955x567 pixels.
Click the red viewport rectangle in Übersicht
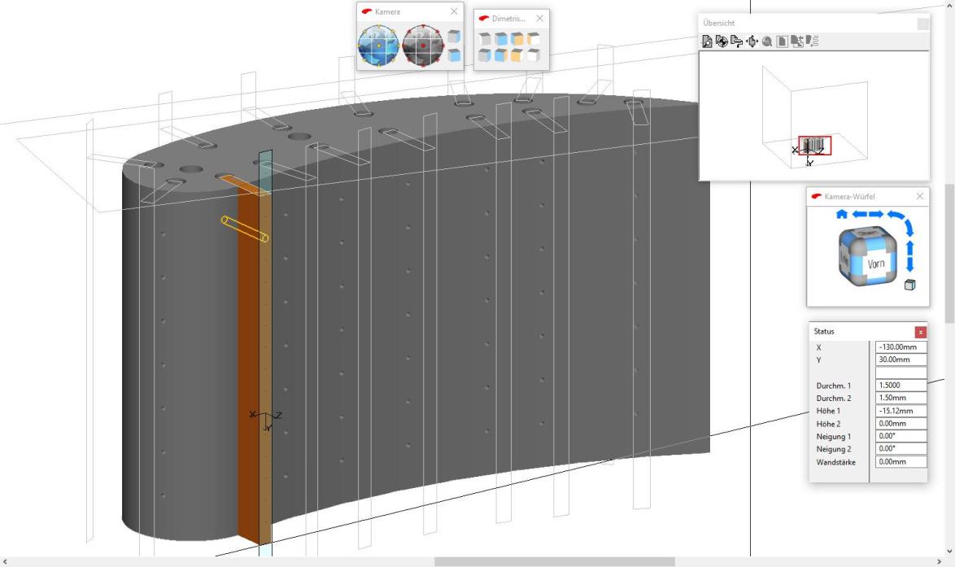click(814, 146)
